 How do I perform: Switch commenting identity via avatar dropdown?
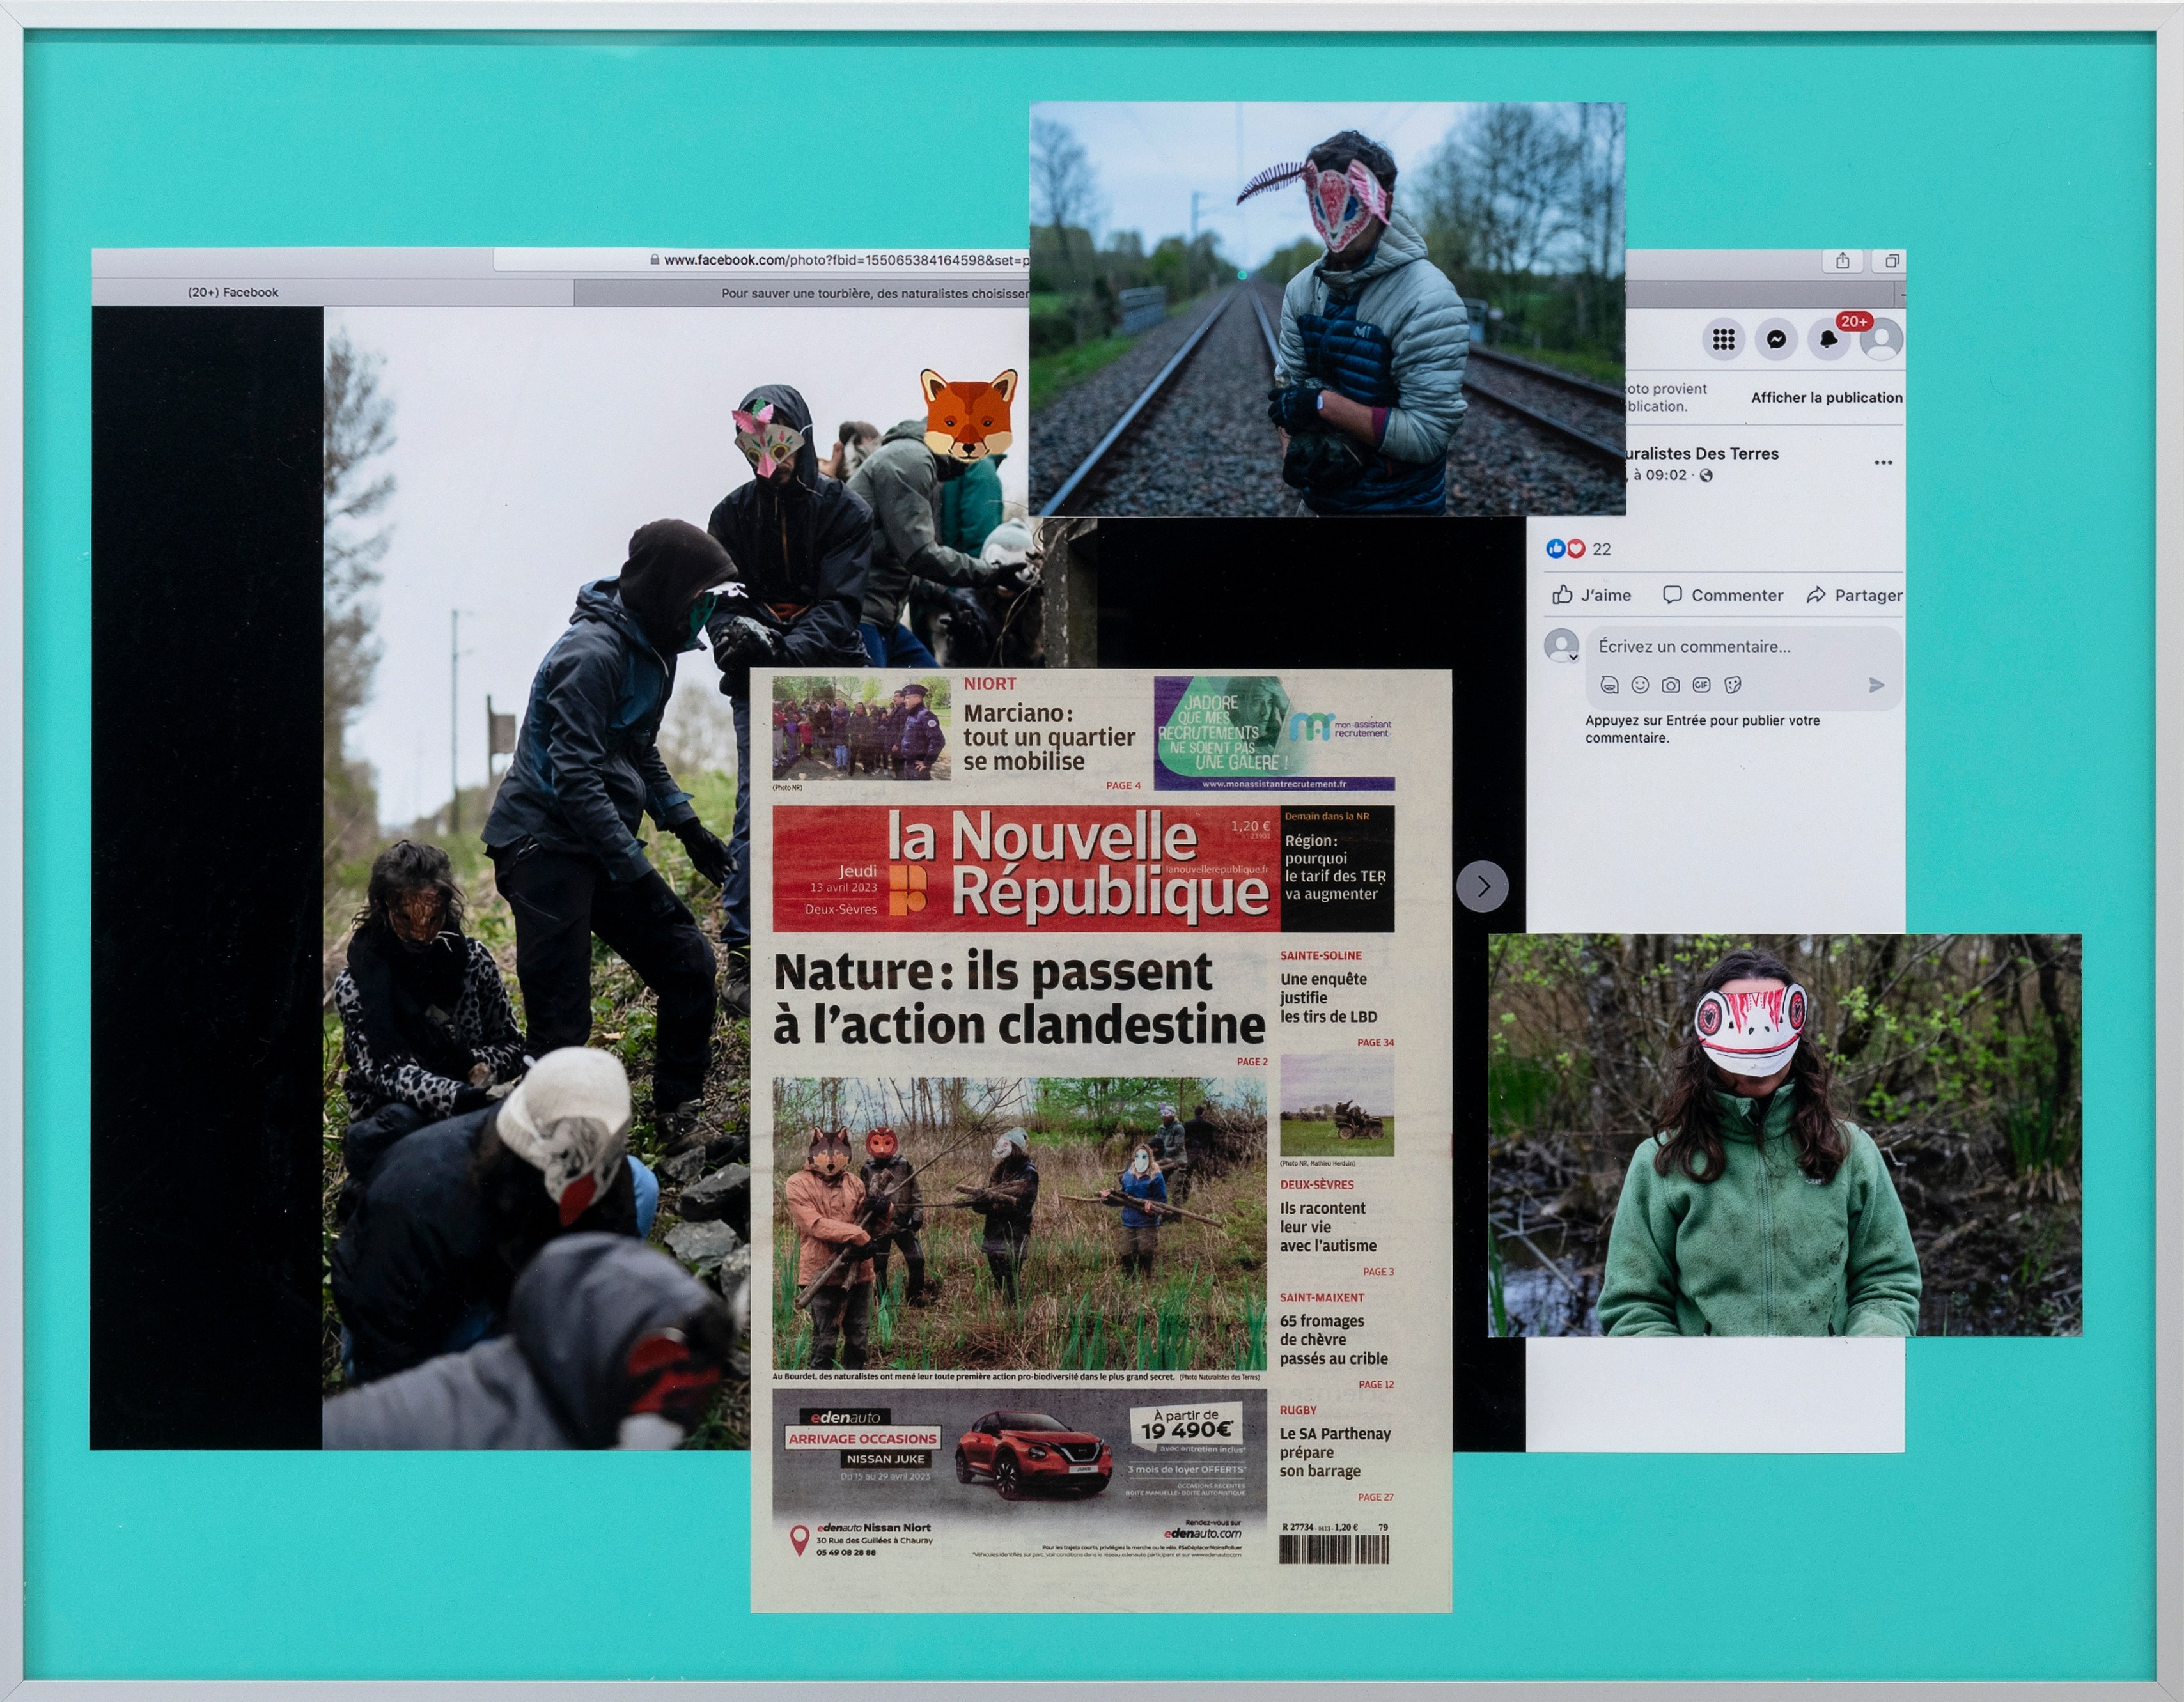1562,646
